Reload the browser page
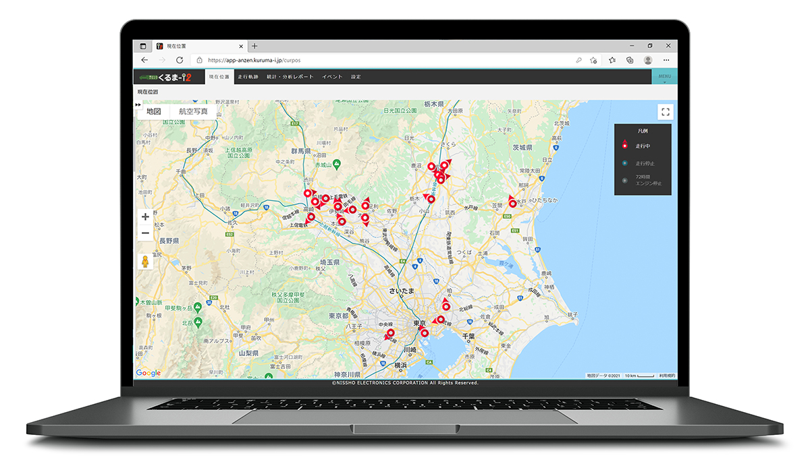810x468 pixels. [180, 60]
